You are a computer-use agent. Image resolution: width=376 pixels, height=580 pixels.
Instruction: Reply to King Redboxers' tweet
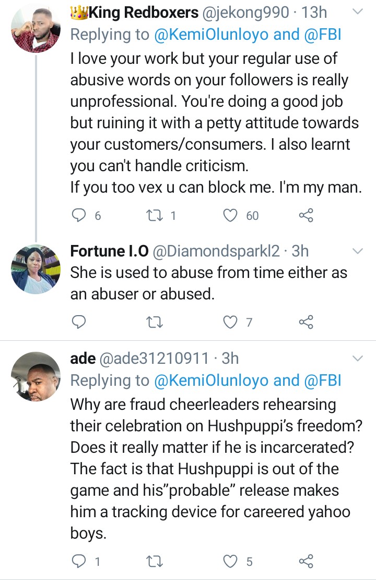point(78,215)
